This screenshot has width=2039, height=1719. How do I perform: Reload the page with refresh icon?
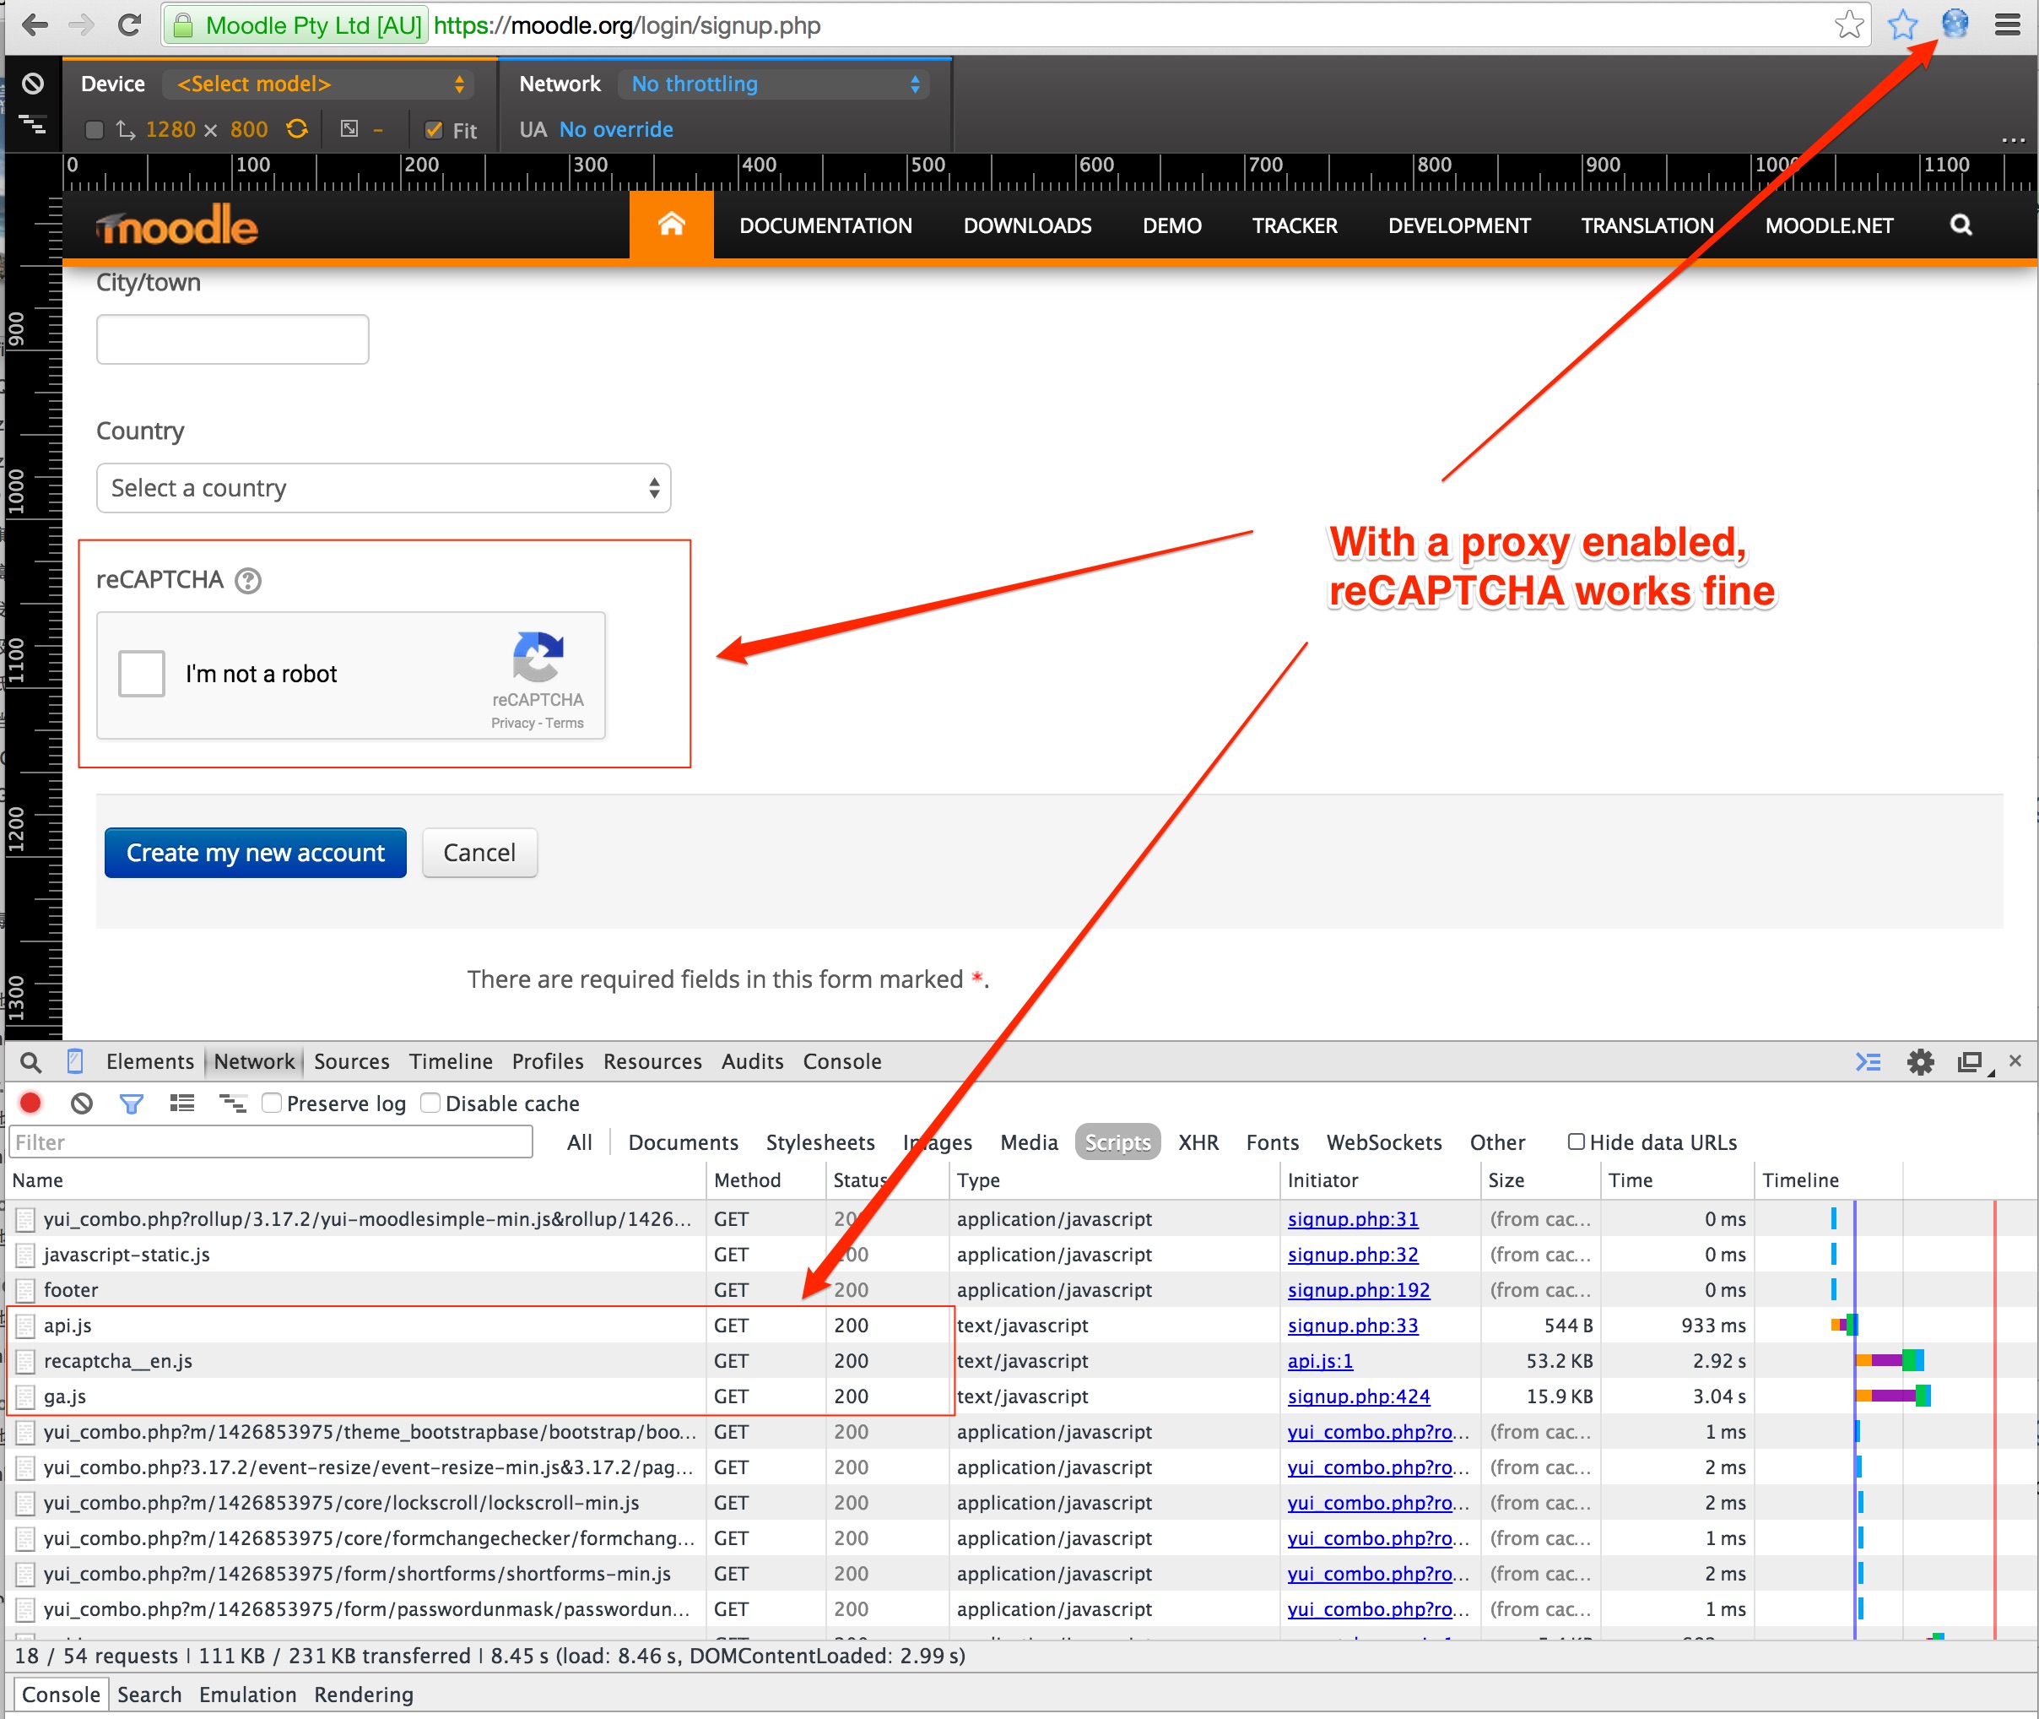[128, 25]
